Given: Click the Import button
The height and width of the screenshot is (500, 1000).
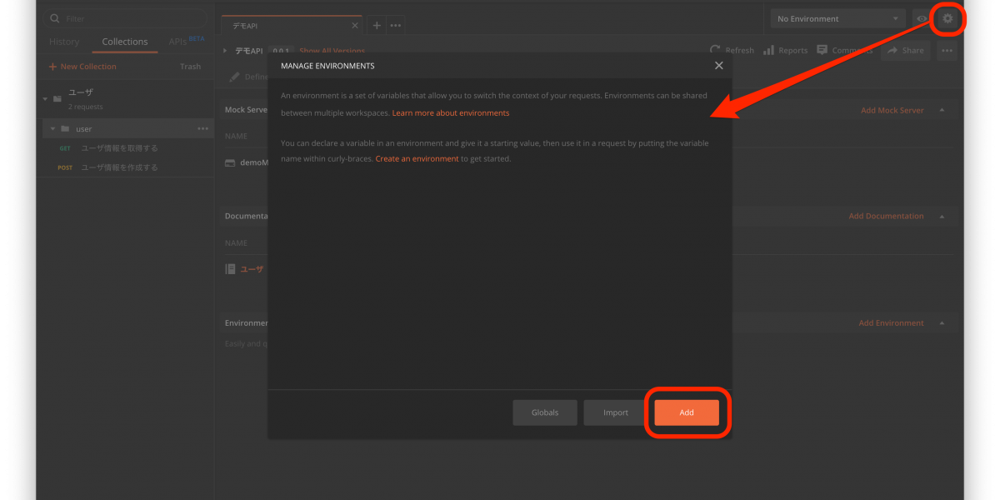Looking at the screenshot, I should tap(616, 412).
